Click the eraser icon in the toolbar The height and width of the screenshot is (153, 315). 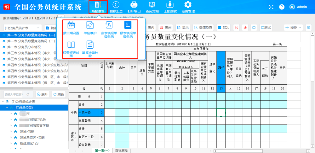click(245, 28)
